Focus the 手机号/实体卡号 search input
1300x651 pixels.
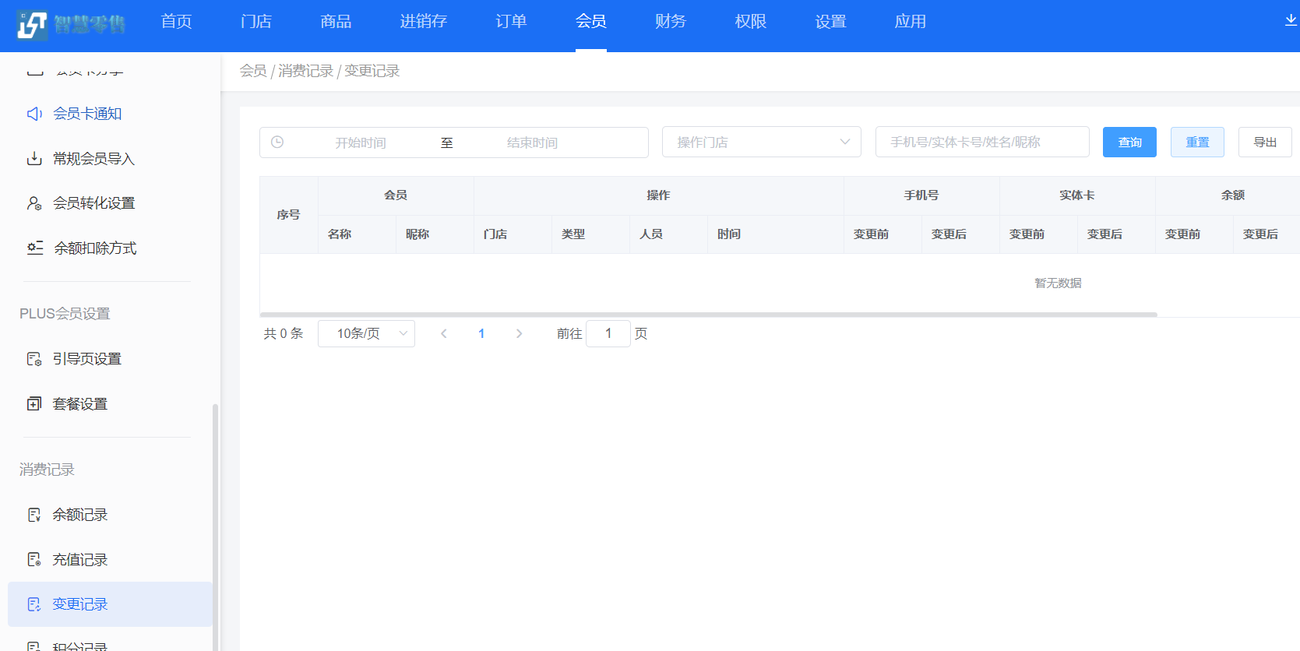tap(981, 143)
